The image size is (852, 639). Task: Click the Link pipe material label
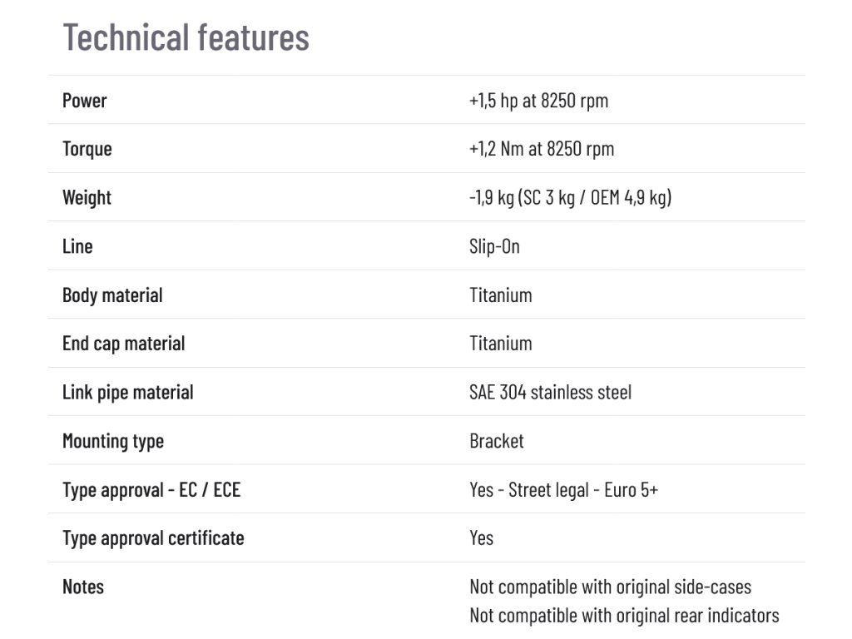[x=127, y=393]
